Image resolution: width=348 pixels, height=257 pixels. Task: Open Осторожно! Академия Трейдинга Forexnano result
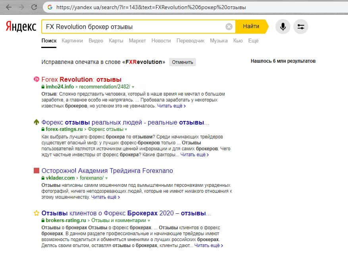pyautogui.click(x=107, y=171)
